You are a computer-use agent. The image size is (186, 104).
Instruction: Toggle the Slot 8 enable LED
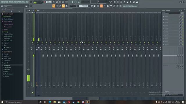(183, 38)
